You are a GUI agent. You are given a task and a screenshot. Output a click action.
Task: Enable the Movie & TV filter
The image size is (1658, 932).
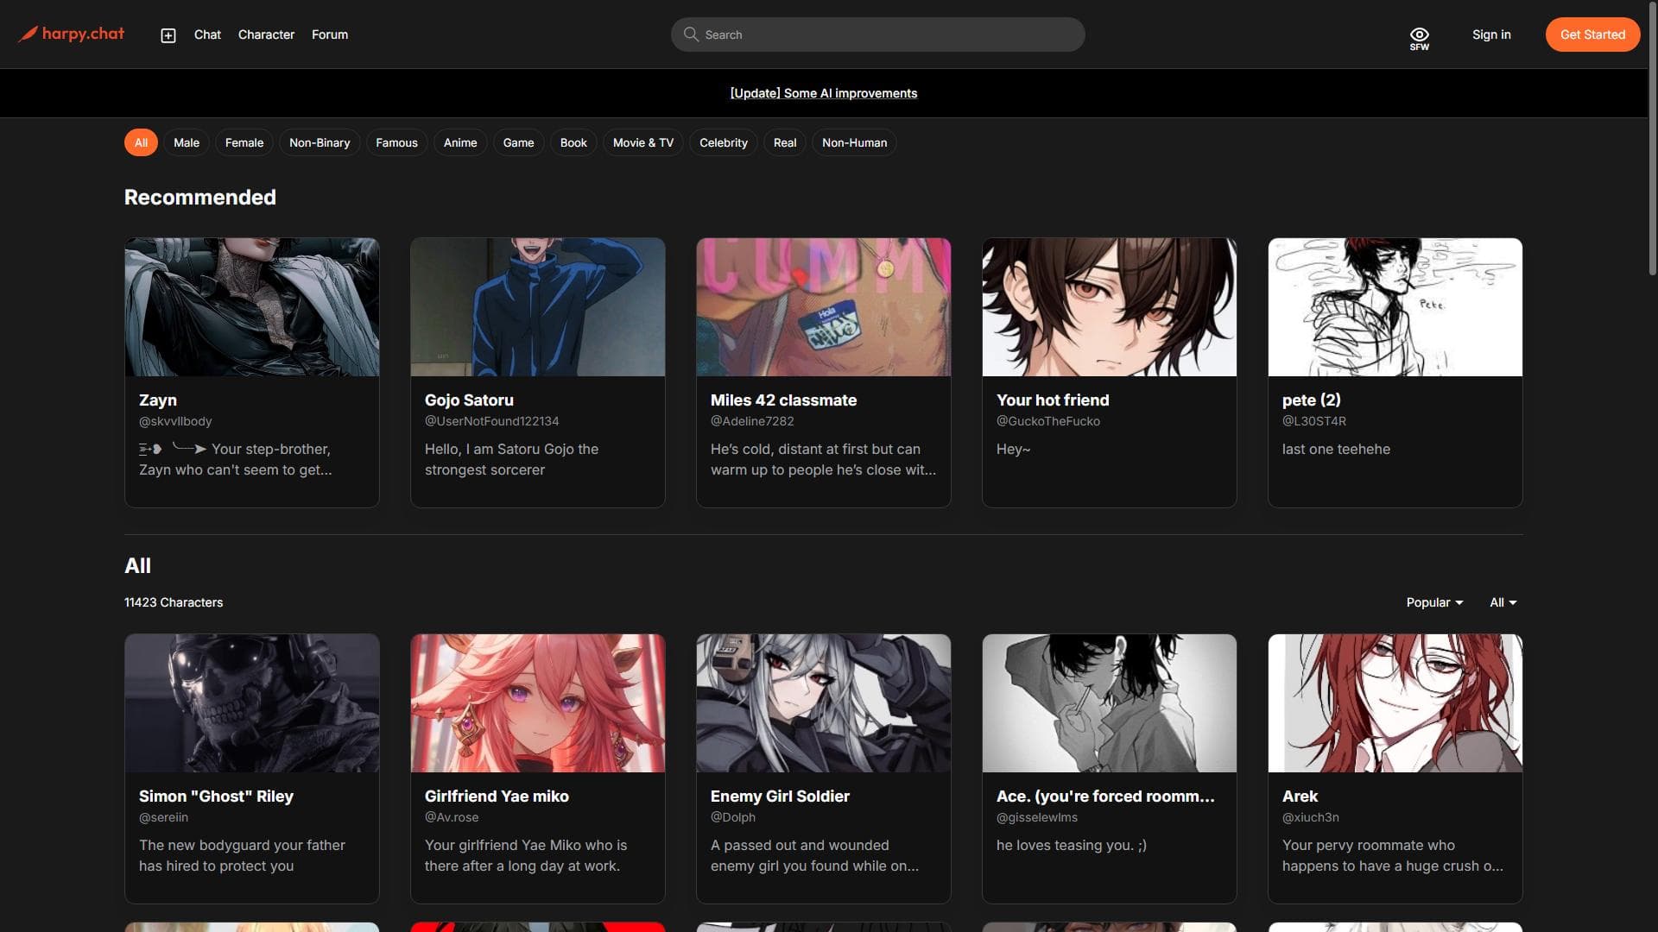[642, 142]
